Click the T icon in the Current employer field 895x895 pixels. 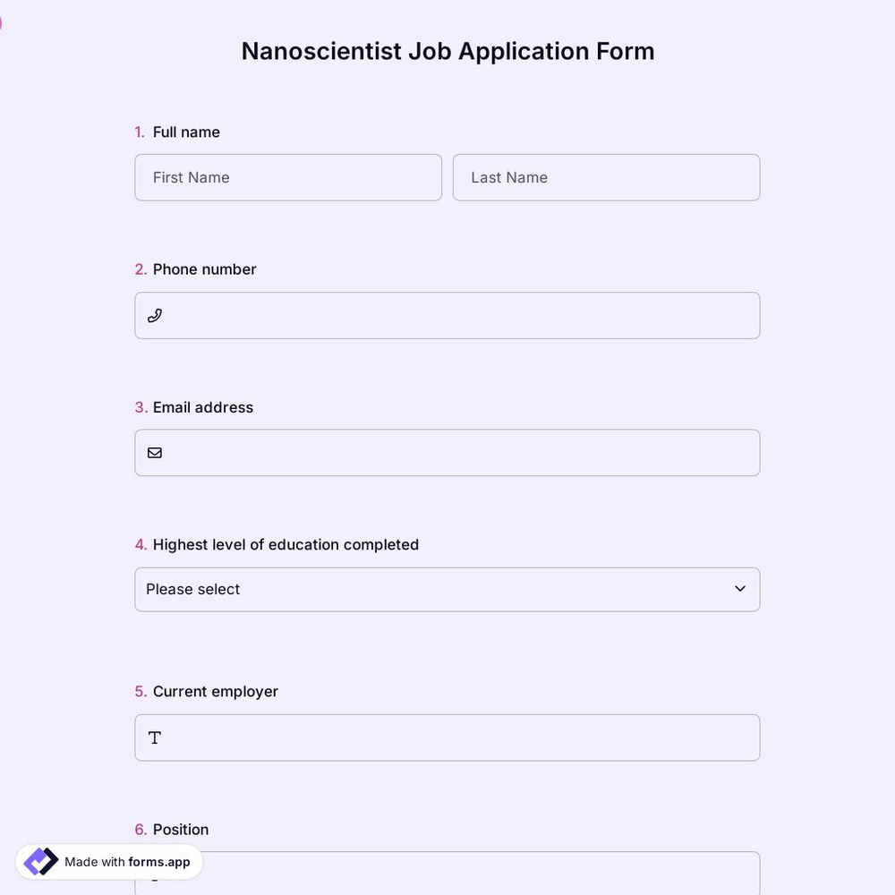point(154,737)
